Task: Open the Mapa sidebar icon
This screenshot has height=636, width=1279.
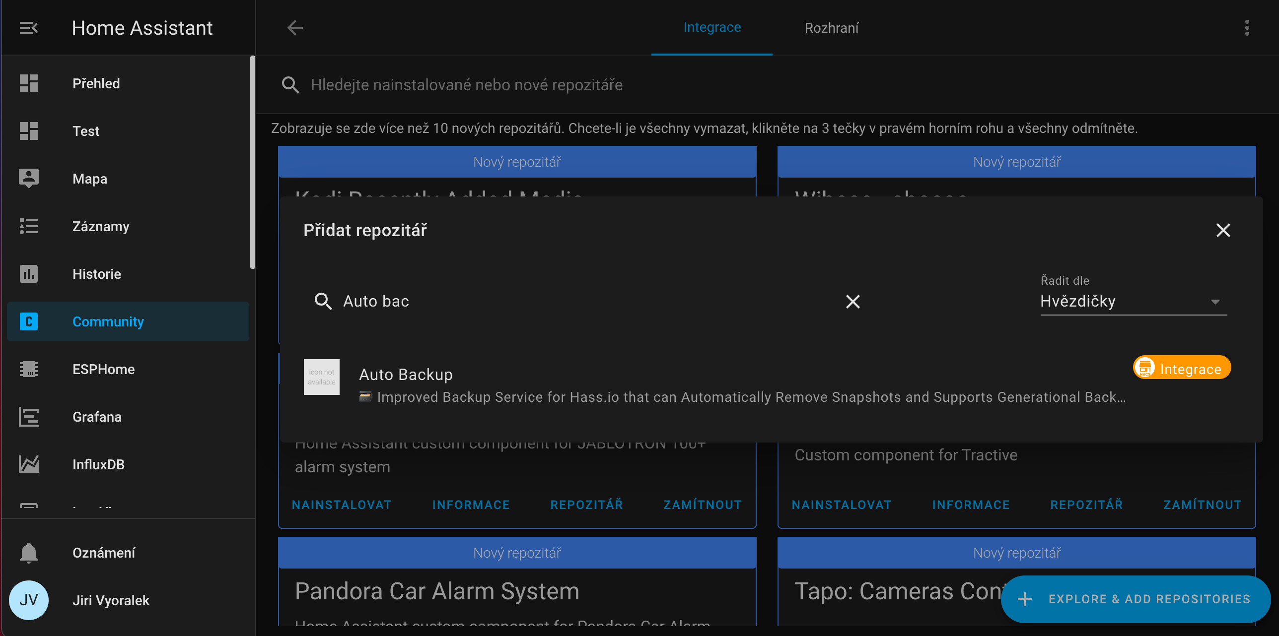Action: point(28,179)
